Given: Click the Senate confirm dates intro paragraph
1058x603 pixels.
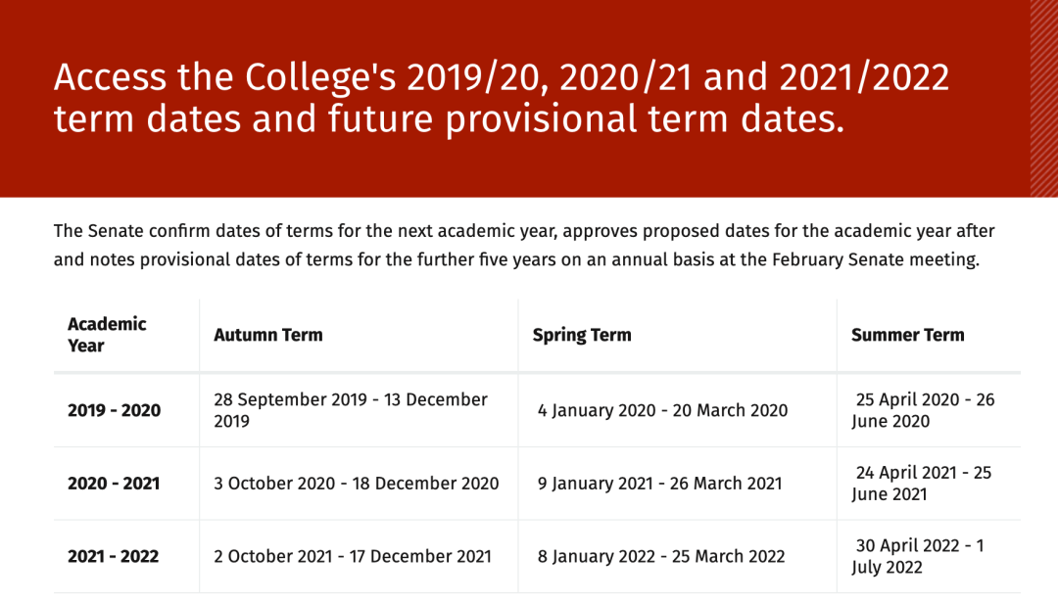Looking at the screenshot, I should [x=524, y=245].
